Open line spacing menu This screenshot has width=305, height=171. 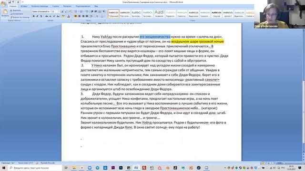coord(91,16)
